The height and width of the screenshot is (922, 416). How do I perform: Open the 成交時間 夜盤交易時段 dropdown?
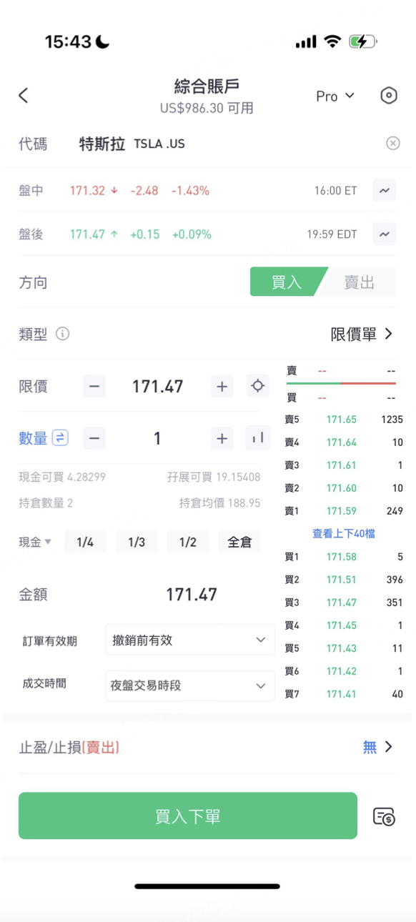190,685
